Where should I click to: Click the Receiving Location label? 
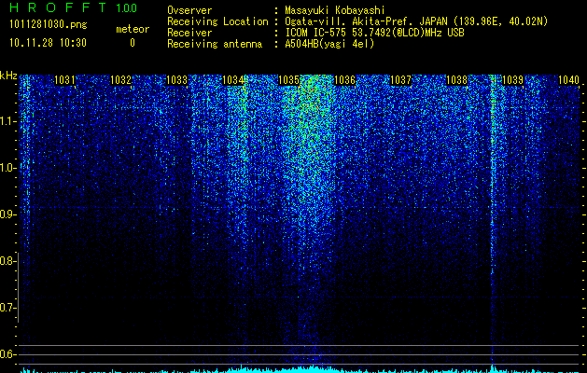click(217, 21)
